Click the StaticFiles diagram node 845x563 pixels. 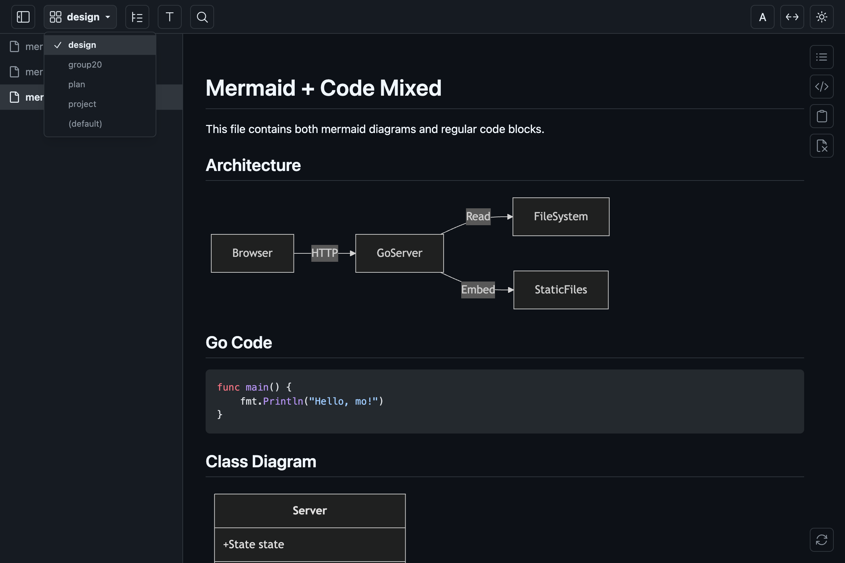pos(561,290)
